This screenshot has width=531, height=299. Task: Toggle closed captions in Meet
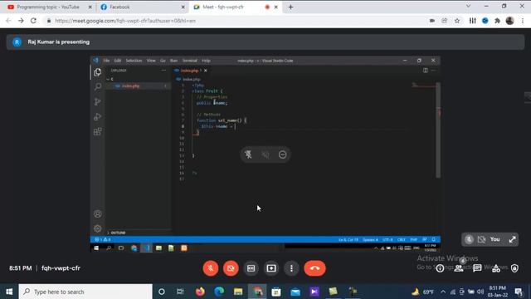pos(251,268)
